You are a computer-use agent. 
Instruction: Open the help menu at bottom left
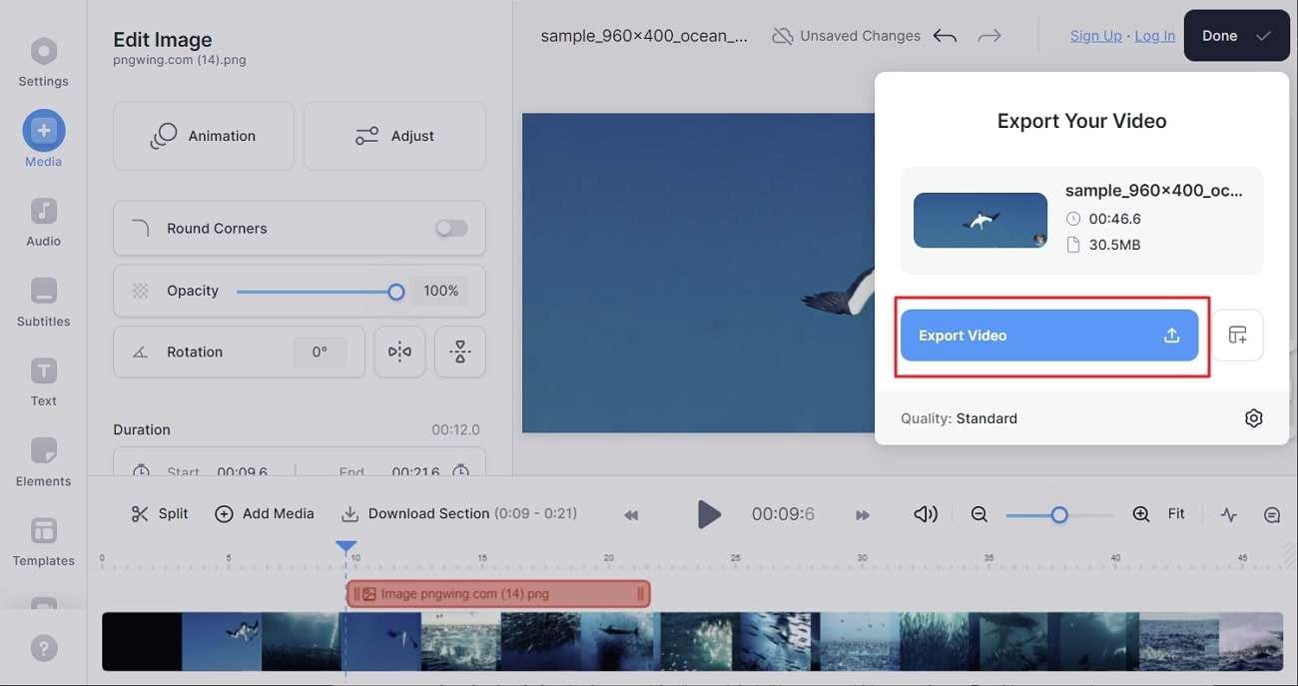pos(43,647)
